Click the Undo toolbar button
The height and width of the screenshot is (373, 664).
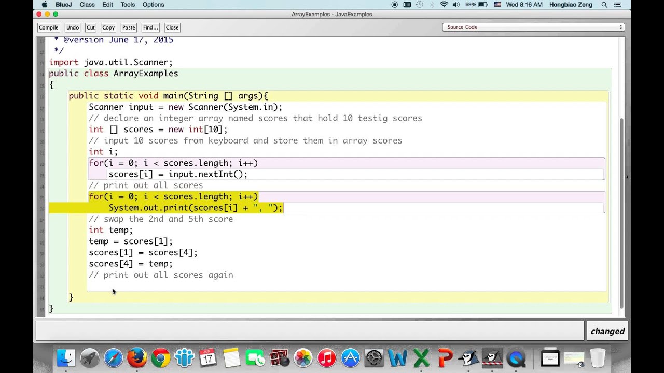click(73, 27)
